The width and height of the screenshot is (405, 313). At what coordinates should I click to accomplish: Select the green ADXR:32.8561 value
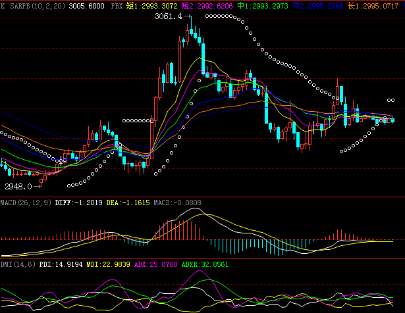tap(205, 264)
